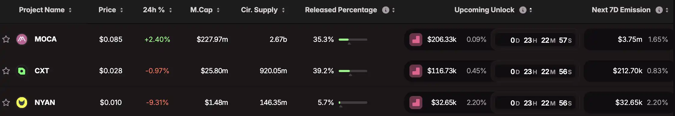Sort by M.Cap column arrows
Image resolution: width=675 pixels, height=116 pixels.
coord(218,10)
